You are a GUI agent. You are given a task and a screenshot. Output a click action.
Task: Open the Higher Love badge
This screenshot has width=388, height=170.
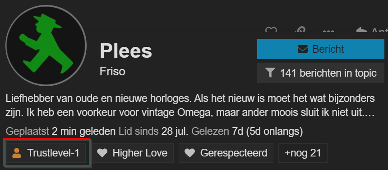coord(132,153)
